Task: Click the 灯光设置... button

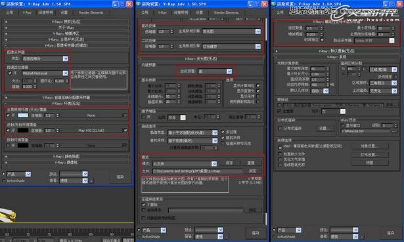Action: click(x=370, y=155)
